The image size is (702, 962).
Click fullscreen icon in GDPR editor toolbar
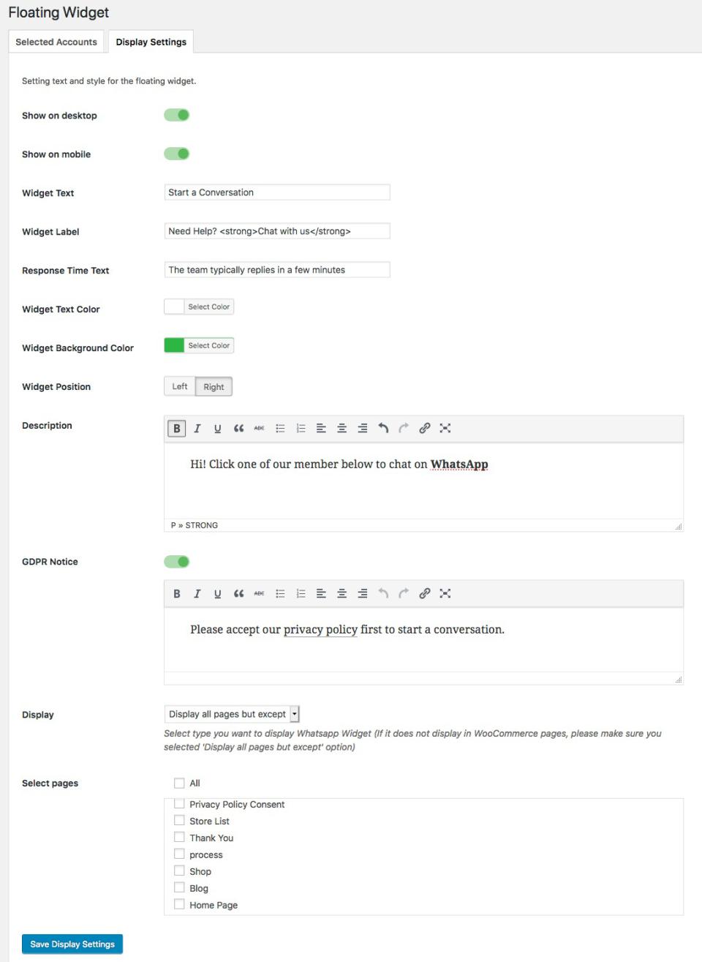tap(445, 593)
